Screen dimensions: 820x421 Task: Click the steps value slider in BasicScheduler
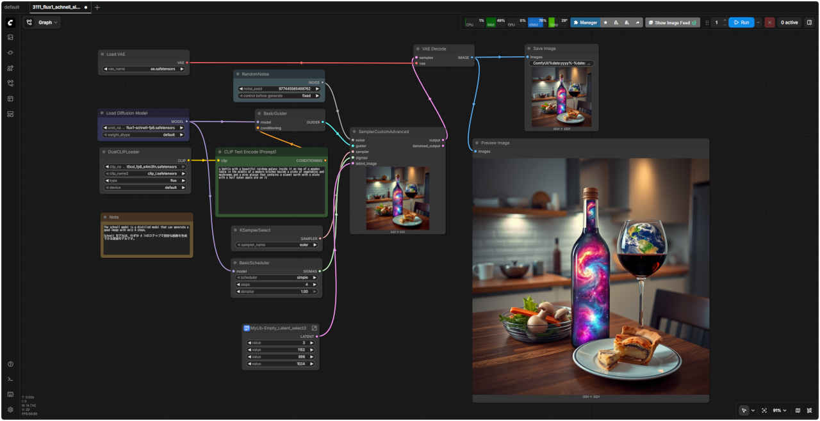click(x=277, y=284)
